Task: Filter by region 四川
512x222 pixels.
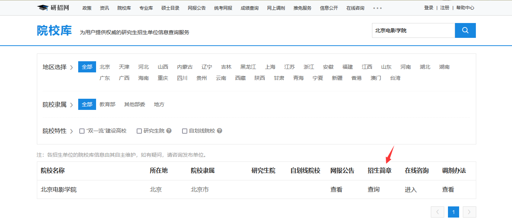Action: (182, 78)
